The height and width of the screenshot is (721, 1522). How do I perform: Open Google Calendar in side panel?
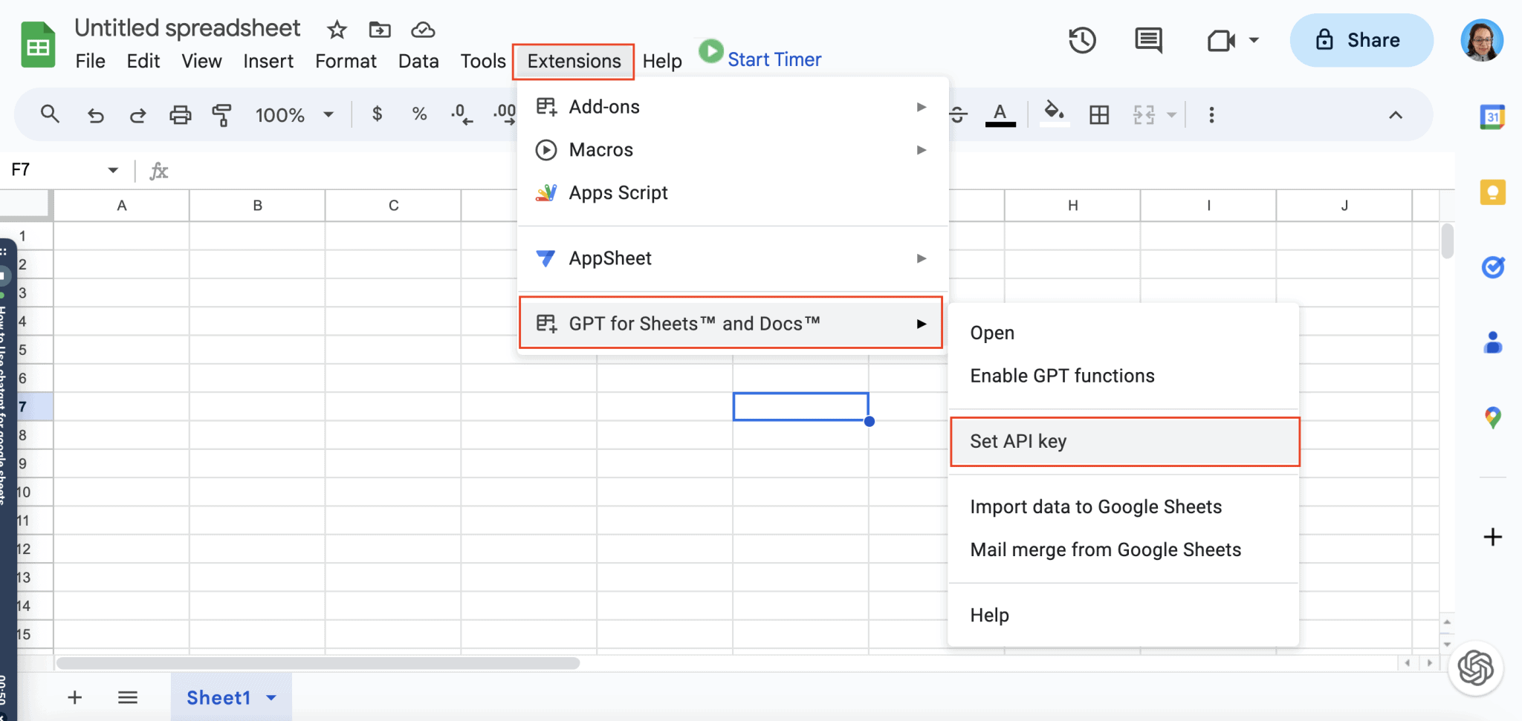1492,117
